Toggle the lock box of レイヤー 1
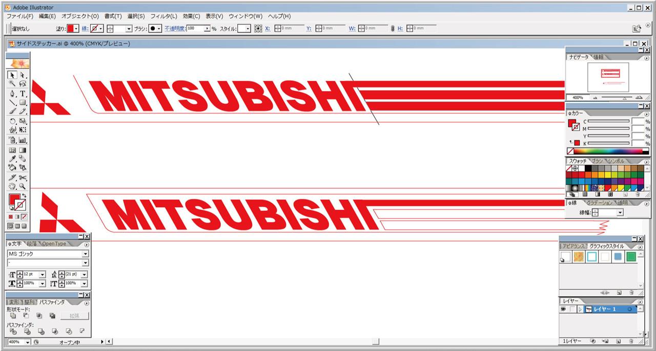 (x=572, y=310)
